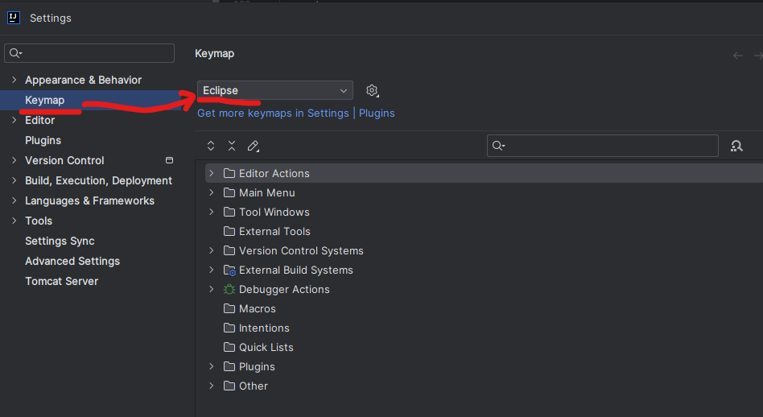The width and height of the screenshot is (763, 417).
Task: Click the Version Control Systems folder icon
Action: [229, 250]
